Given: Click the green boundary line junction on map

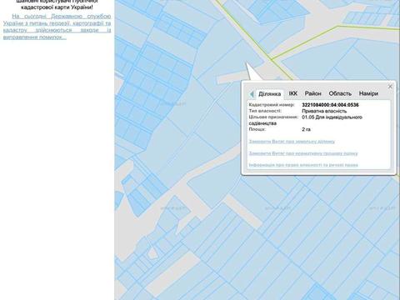Looking at the screenshot, I should tap(272, 59).
